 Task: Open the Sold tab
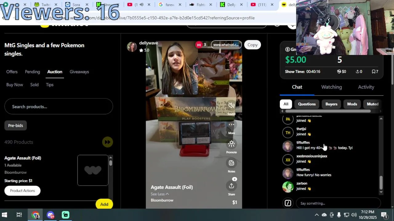[34, 85]
